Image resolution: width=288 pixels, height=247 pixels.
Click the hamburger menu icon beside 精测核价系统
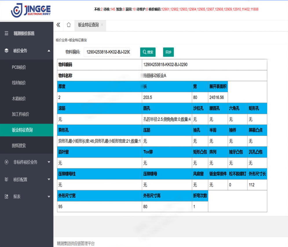coord(6,34)
